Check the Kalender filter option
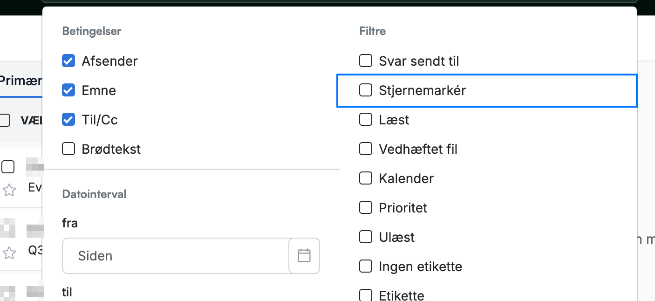This screenshot has height=301, width=655. tap(366, 178)
